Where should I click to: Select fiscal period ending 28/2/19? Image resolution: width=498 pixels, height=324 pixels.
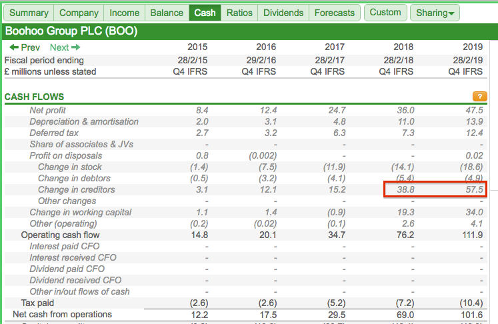point(468,60)
